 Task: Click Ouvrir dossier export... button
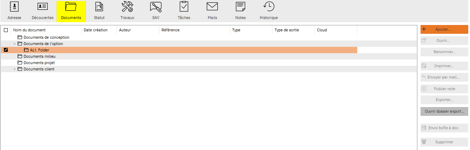tap(444, 111)
